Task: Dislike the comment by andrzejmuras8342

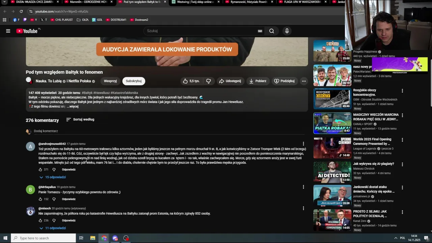Action: point(54,169)
